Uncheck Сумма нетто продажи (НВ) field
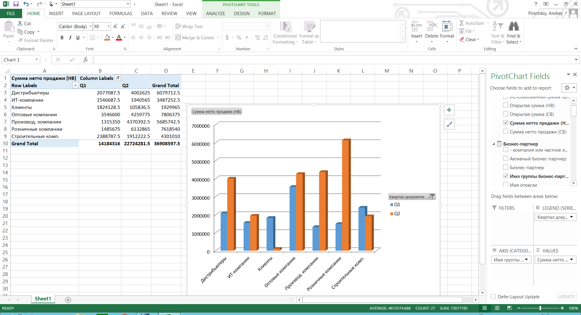This screenshot has height=315, width=581. point(505,123)
